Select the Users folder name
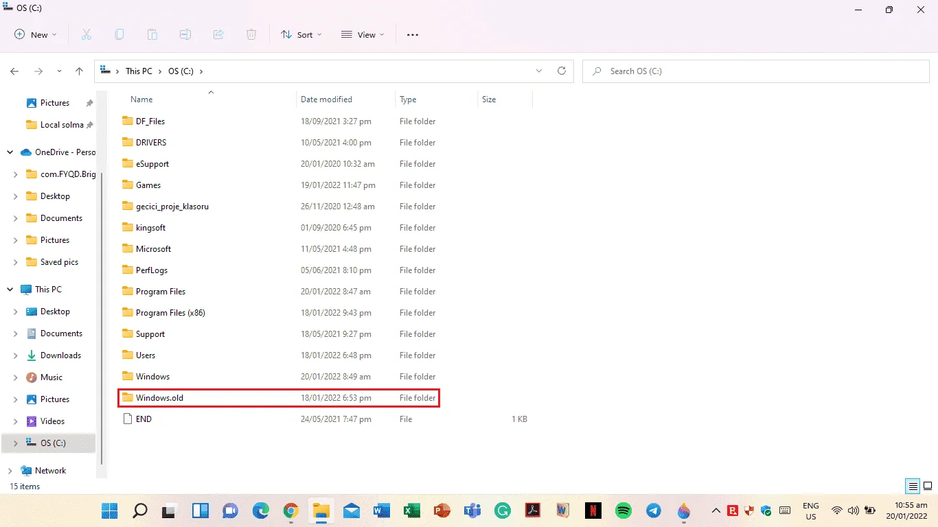This screenshot has width=938, height=527. point(146,355)
